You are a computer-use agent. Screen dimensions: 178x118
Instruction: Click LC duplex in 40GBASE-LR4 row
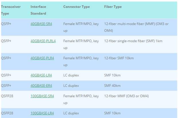(x=71, y=75)
